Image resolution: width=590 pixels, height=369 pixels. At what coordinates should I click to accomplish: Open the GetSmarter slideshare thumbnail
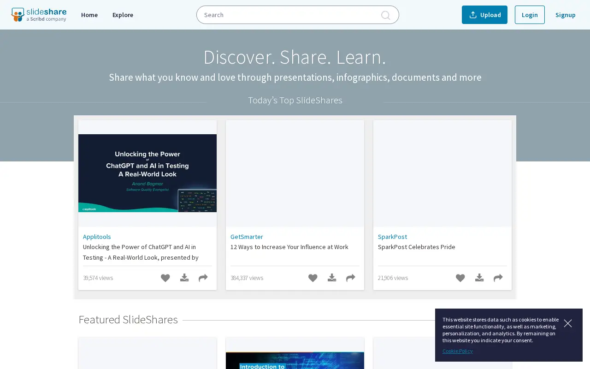point(295,173)
